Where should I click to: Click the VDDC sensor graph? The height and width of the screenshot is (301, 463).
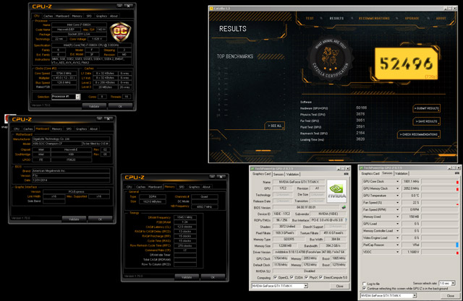(x=440, y=252)
